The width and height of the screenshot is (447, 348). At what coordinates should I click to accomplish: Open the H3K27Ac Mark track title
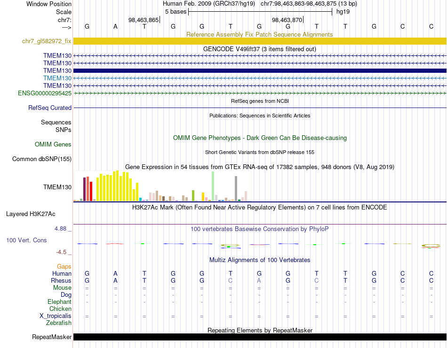pos(259,207)
